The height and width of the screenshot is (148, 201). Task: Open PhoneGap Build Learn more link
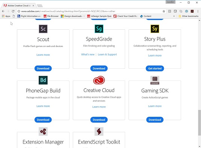pos(43,106)
